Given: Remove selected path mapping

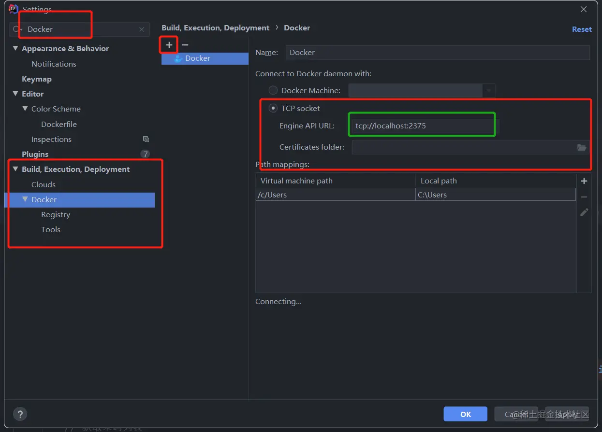Looking at the screenshot, I should click(x=584, y=197).
